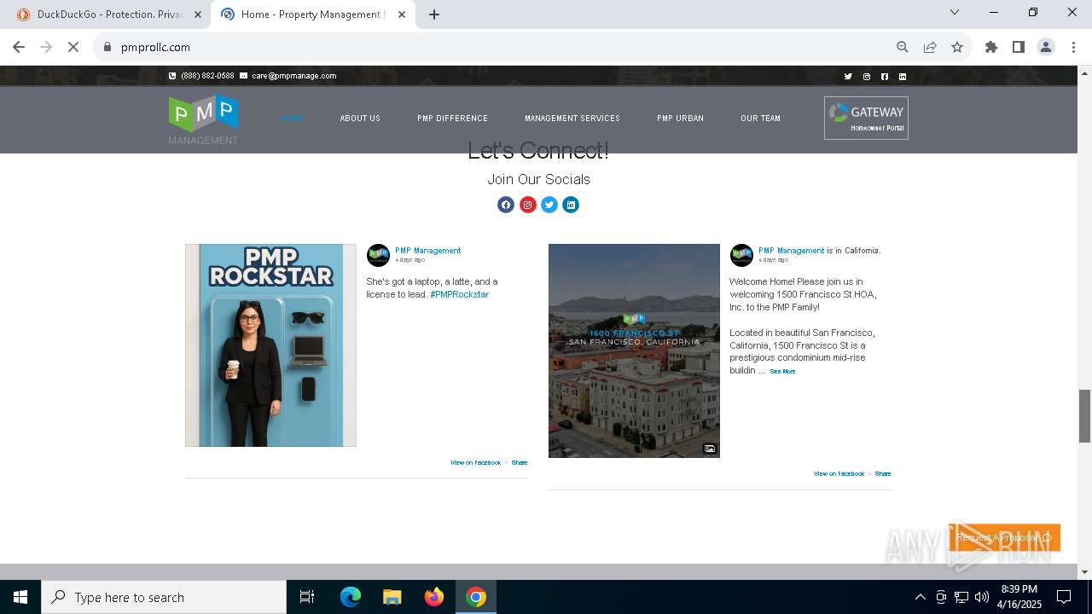Click the Instagram icon in top header bar
Viewport: 1092px width, 614px height.
click(x=867, y=77)
